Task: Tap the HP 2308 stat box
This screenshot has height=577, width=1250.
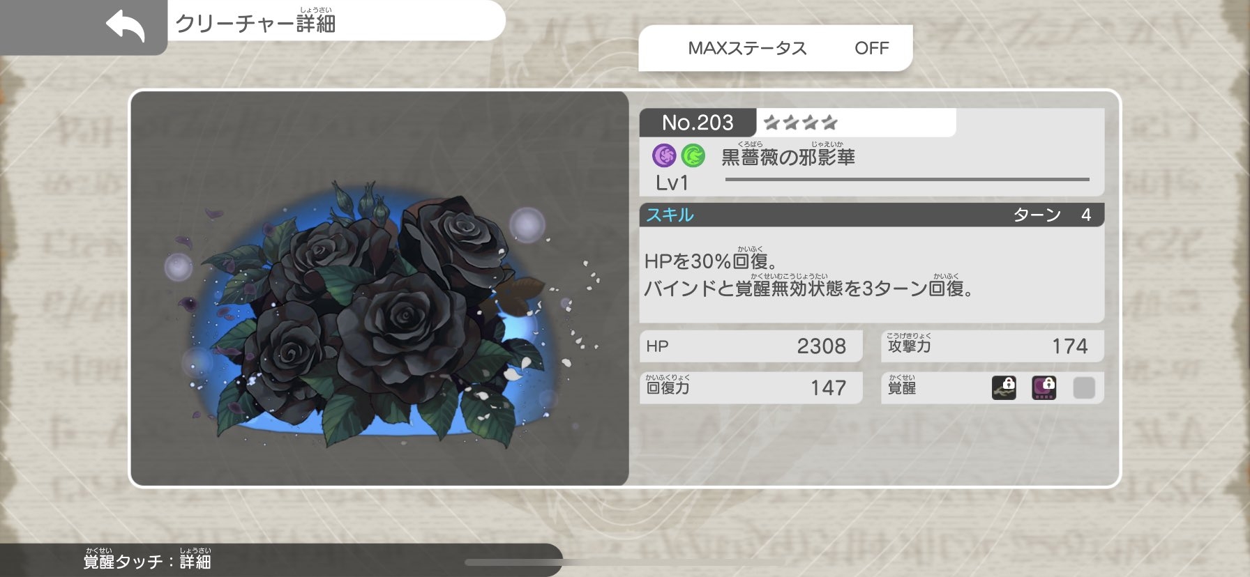Action: click(x=751, y=346)
